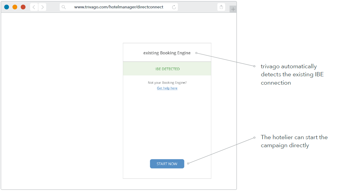Open the 'Get help here' link

(x=167, y=88)
